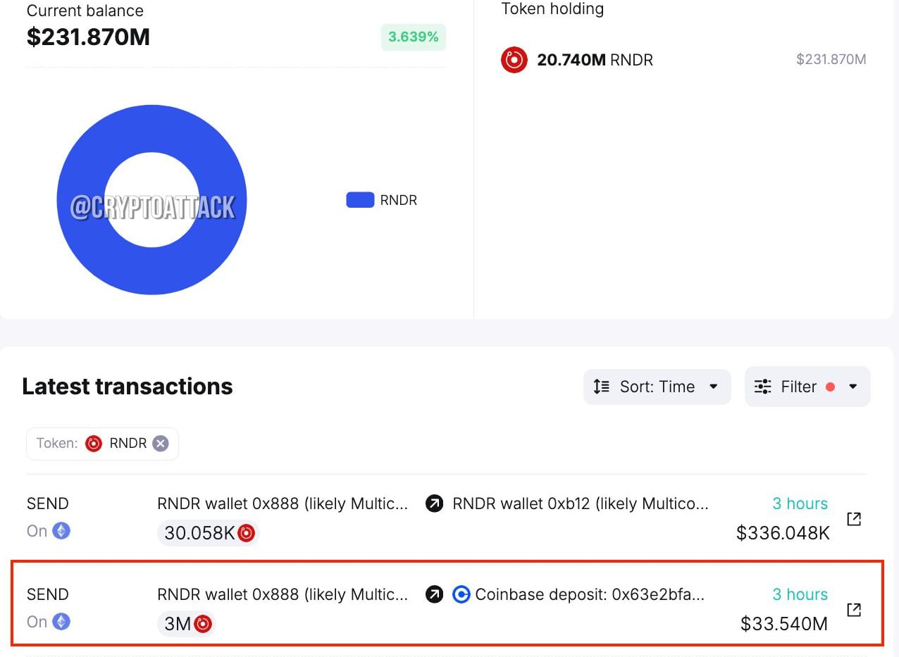
Task: Open Coinbase deposit 0x63e2bfa link
Action: coord(590,594)
